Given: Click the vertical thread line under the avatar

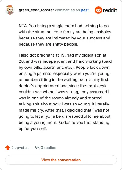Looking at the screenshot, I should [x=10, y=78].
